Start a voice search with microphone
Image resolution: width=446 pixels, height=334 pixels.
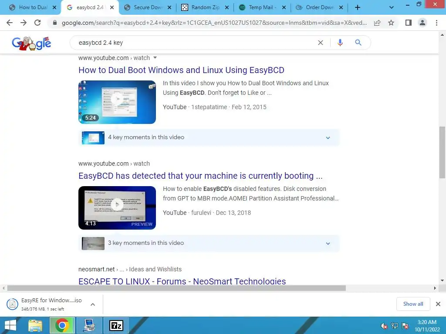[340, 43]
